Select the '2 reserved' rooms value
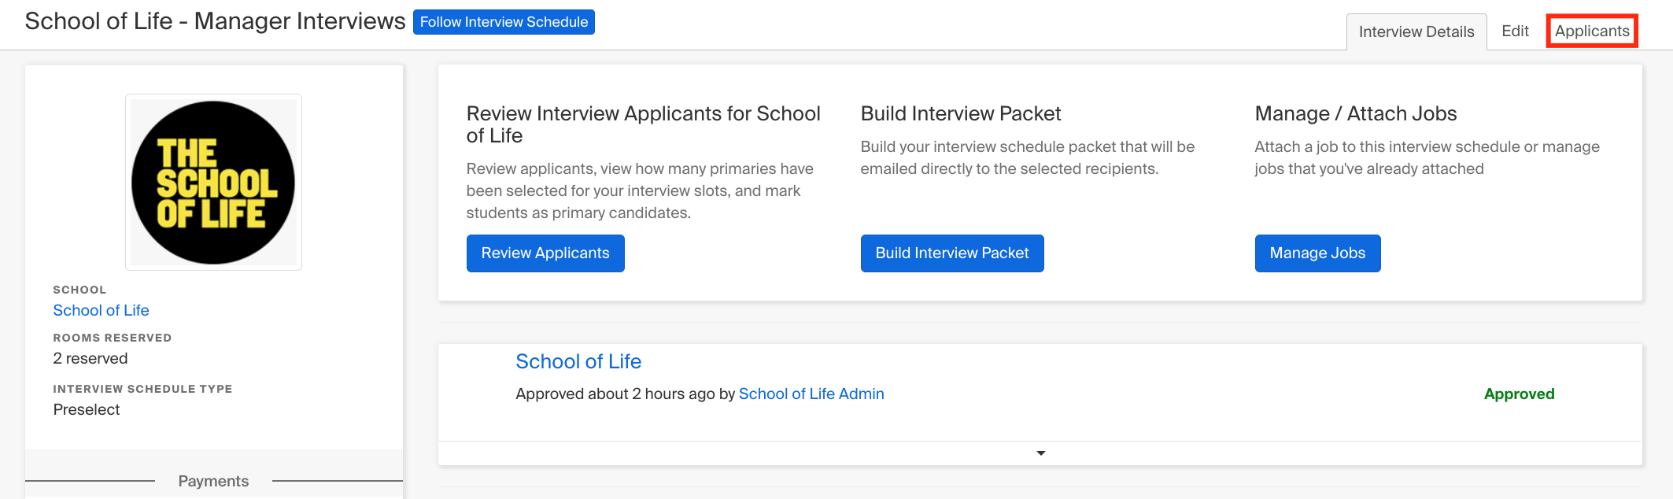Image resolution: width=1673 pixels, height=499 pixels. pyautogui.click(x=90, y=358)
